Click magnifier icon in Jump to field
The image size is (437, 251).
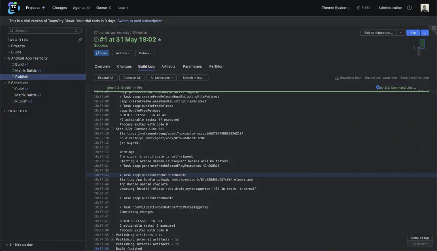(x=11, y=31)
